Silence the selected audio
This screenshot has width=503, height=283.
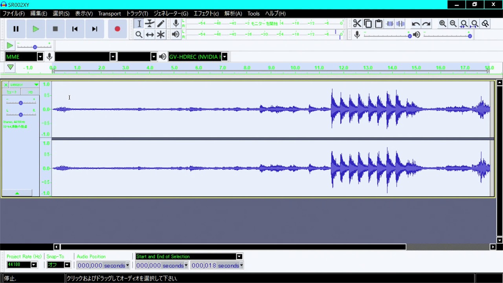point(400,24)
